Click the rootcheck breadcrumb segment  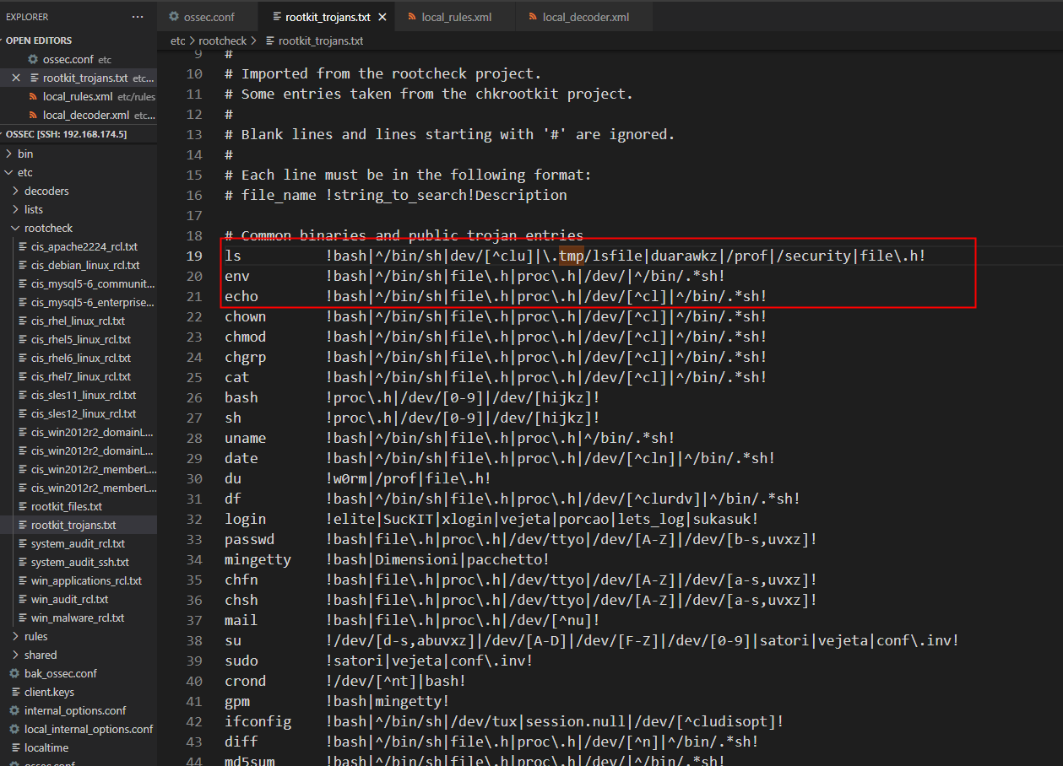click(x=223, y=40)
